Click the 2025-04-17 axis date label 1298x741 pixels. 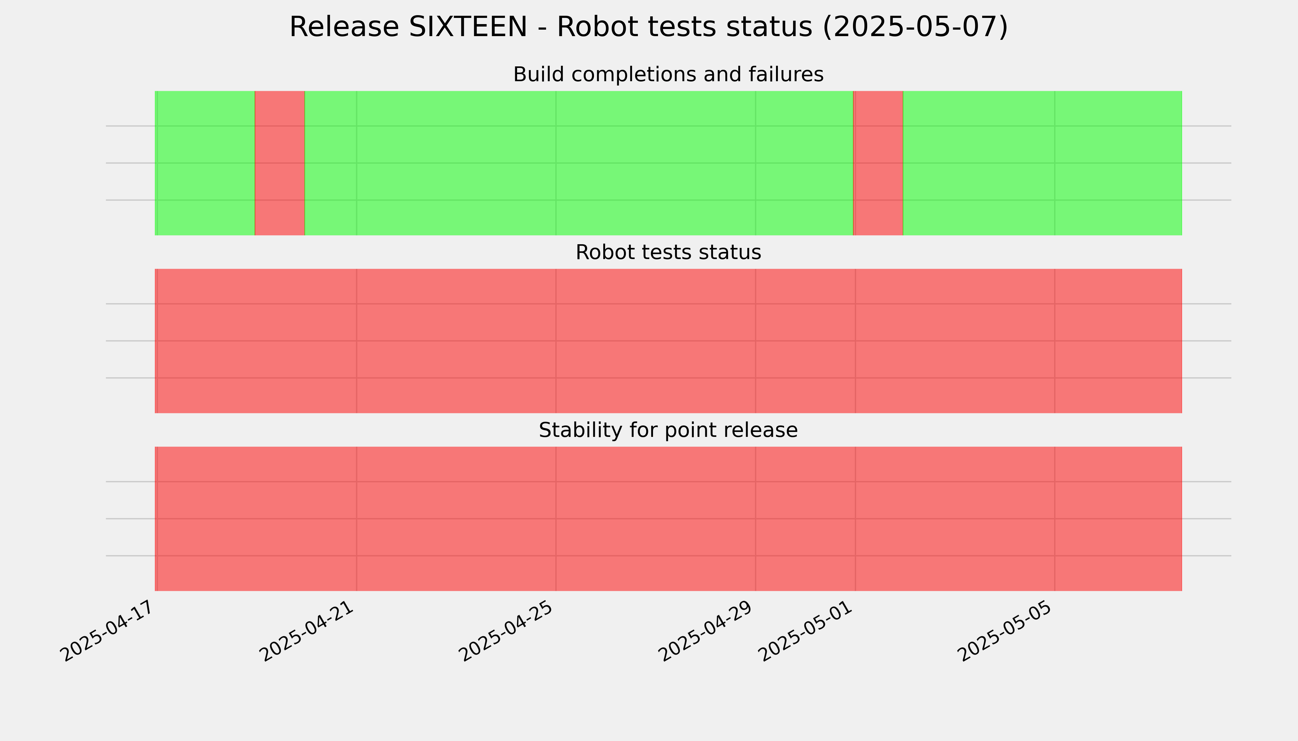pos(108,631)
